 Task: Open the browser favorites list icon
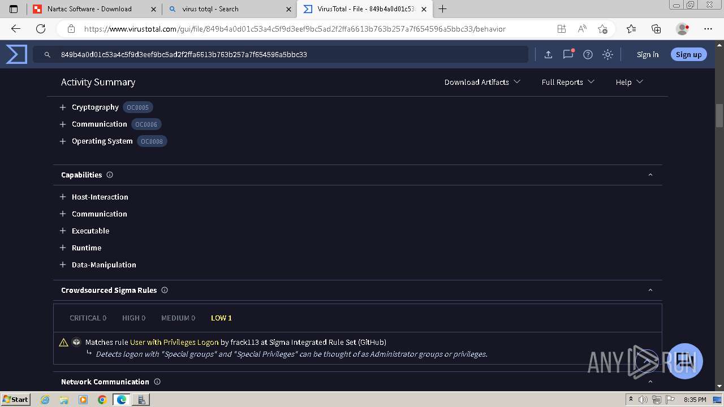click(631, 29)
